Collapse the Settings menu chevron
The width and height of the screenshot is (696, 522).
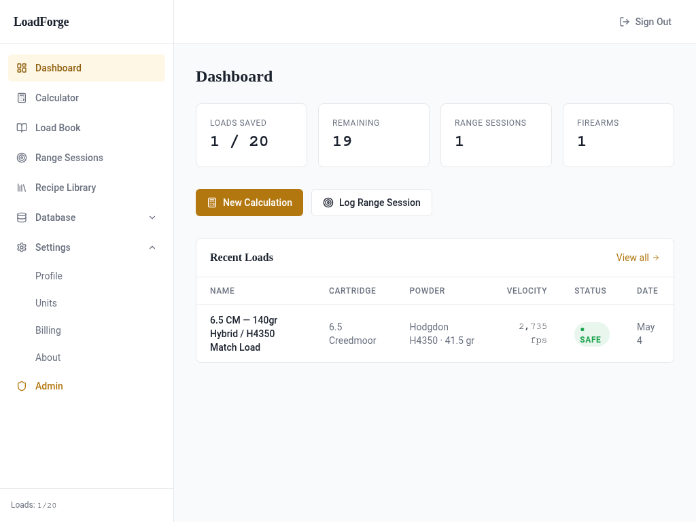coord(152,247)
